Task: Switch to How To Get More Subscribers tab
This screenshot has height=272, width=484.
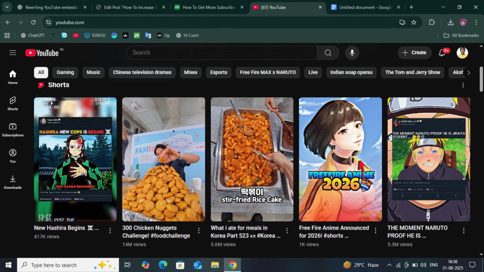Action: pos(208,8)
